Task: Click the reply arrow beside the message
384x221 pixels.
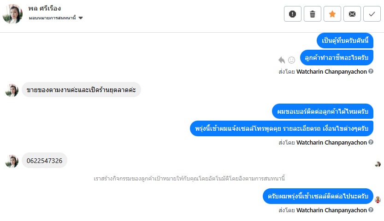Action: (282, 60)
